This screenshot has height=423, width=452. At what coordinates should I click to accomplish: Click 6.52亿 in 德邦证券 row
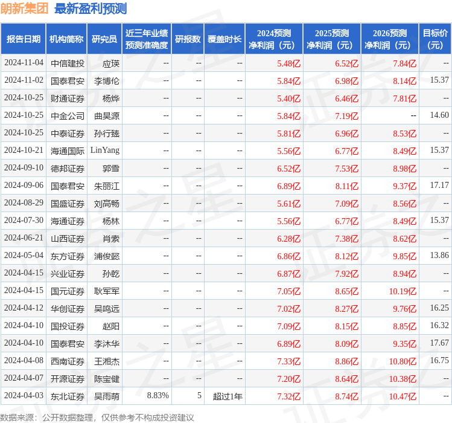point(289,169)
